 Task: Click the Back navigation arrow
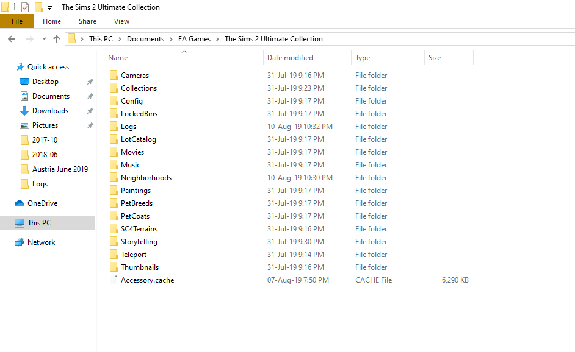[x=12, y=39]
